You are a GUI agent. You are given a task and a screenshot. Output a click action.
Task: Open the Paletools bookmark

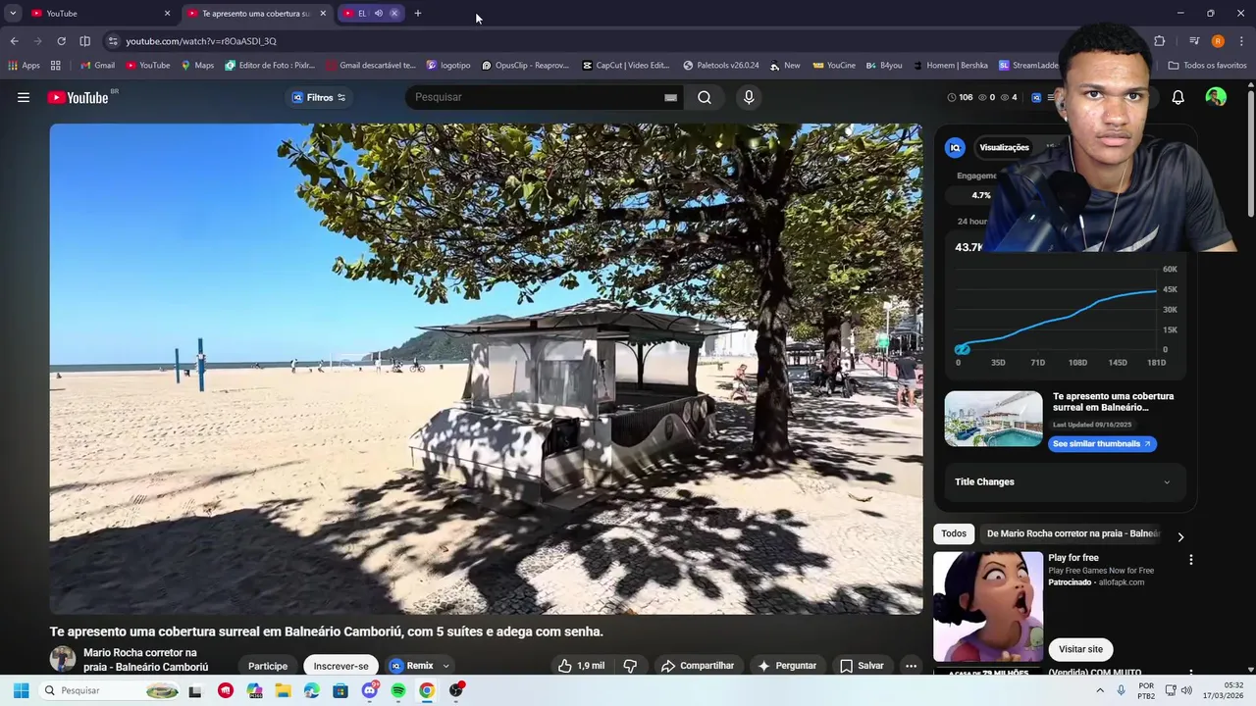720,66
